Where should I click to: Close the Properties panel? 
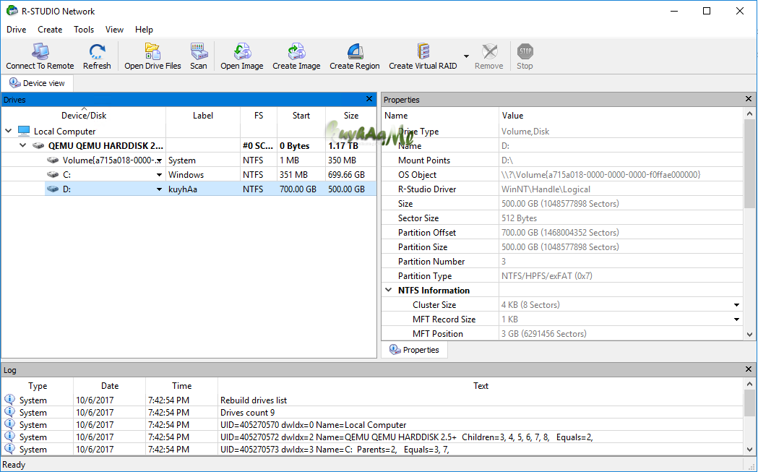click(749, 98)
